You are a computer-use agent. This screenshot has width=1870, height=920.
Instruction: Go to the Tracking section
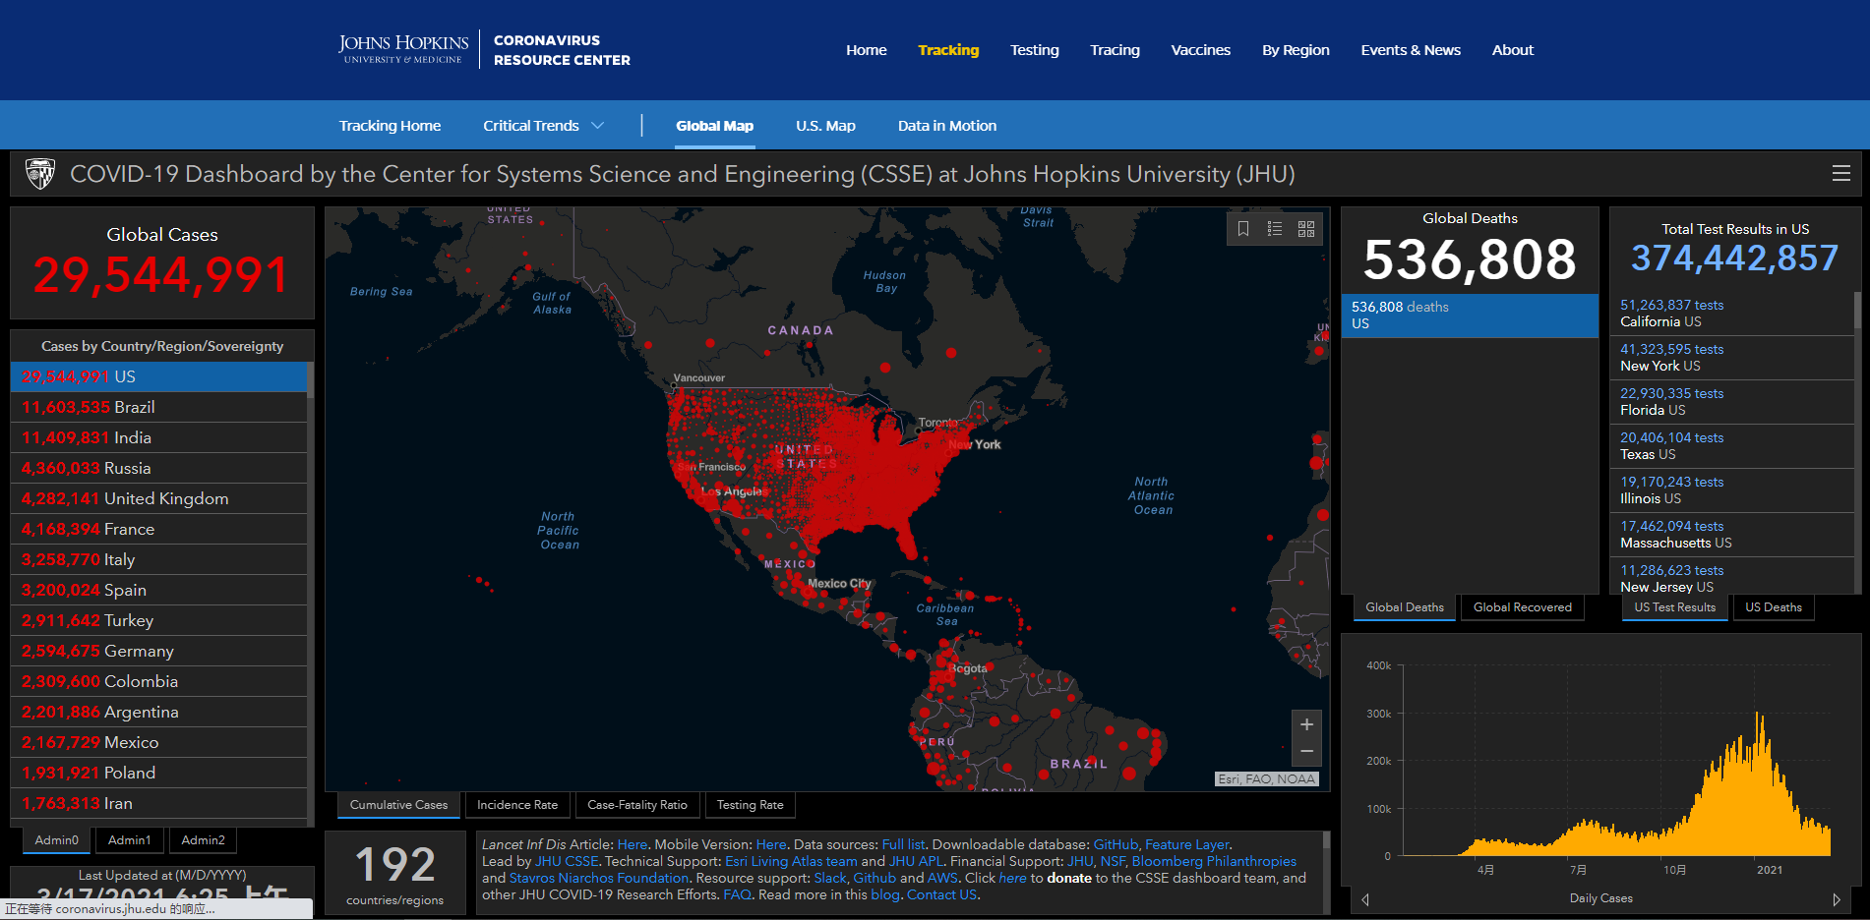(948, 50)
